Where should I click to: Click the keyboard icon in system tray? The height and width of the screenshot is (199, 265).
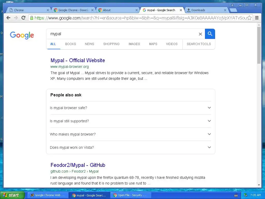click(236, 195)
